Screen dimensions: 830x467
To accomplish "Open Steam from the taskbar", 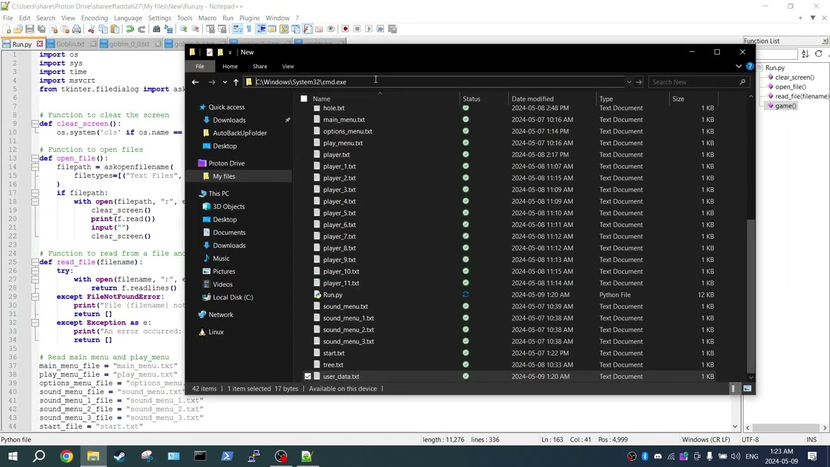I will 119,457.
